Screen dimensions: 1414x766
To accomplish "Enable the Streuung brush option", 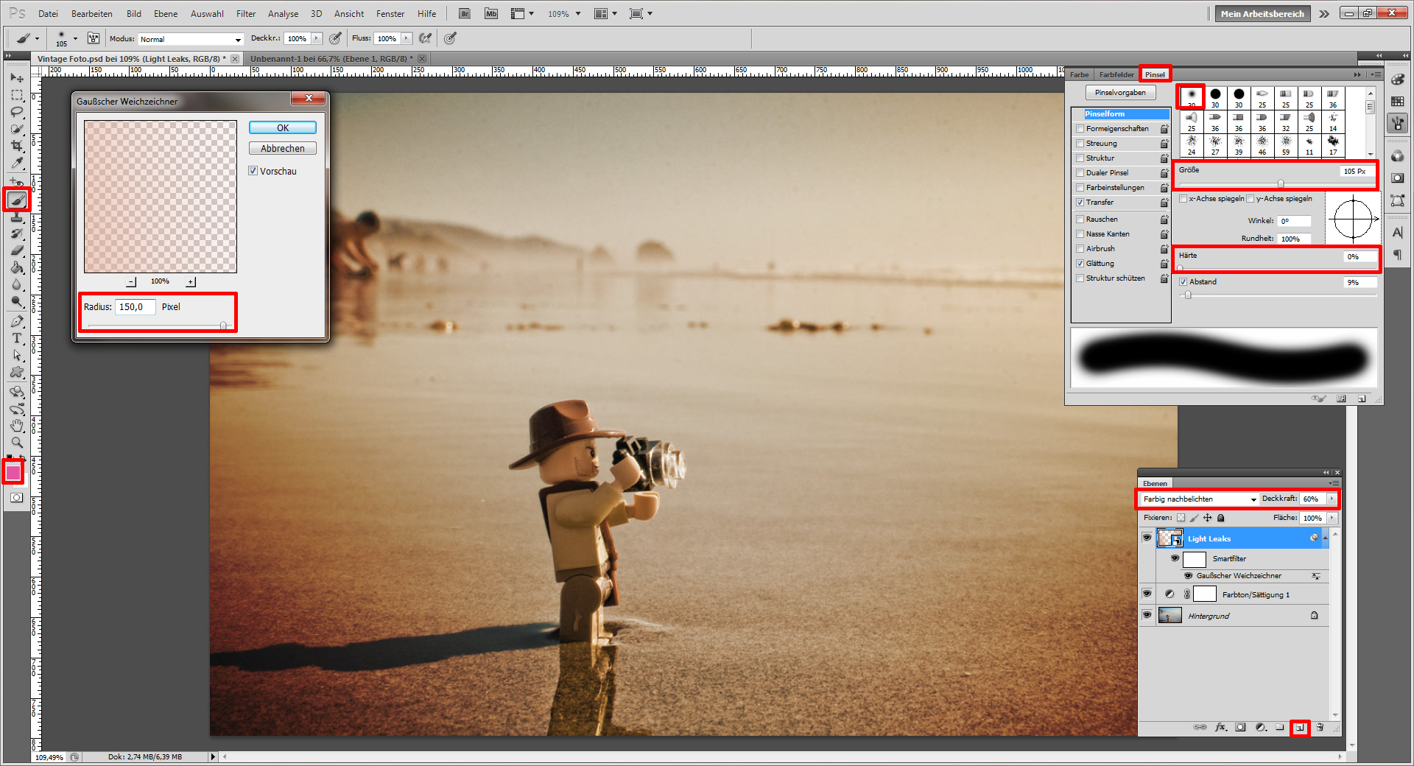I will 1080,144.
